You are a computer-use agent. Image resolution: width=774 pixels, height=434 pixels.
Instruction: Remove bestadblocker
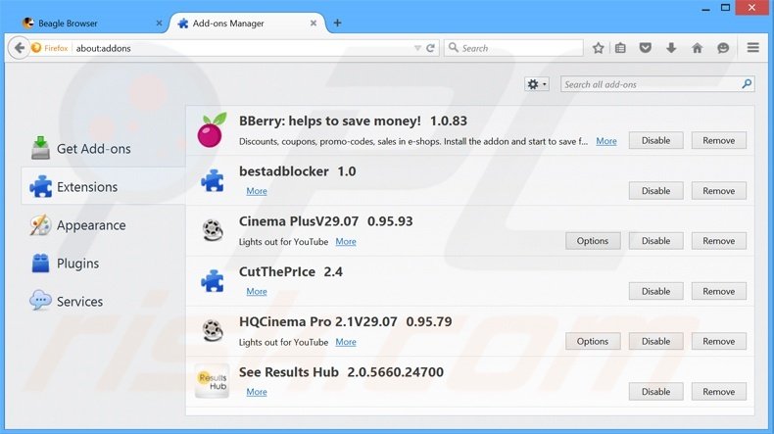tap(719, 191)
